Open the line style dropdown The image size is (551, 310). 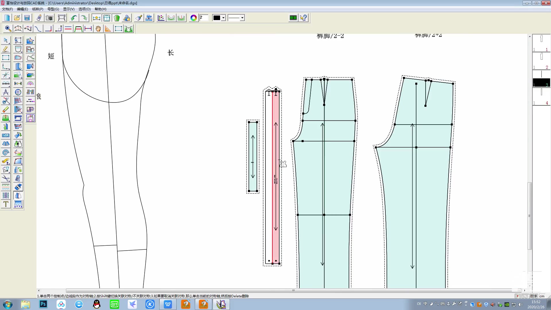click(242, 18)
